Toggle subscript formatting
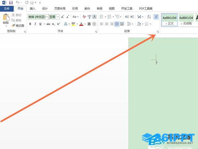Image resolution: width=198 pixels, height=149 pixels. 53,24
